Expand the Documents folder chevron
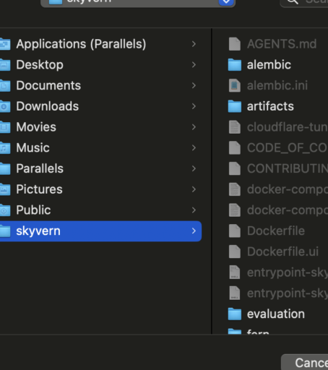The width and height of the screenshot is (328, 370). coord(194,85)
